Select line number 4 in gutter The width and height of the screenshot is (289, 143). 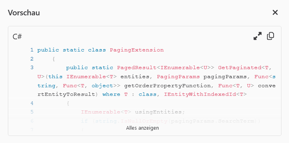coord(32,103)
